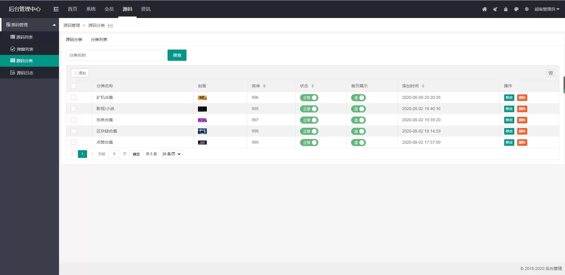Open the theme palette icon

click(x=516, y=9)
